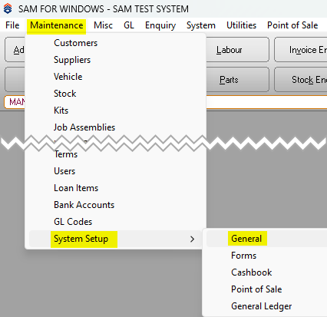Click the Parts button
The width and height of the screenshot is (327, 317).
pos(229,80)
